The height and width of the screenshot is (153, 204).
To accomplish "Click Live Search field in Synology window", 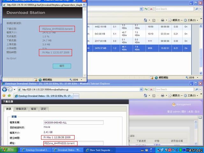I will pos(174,89).
